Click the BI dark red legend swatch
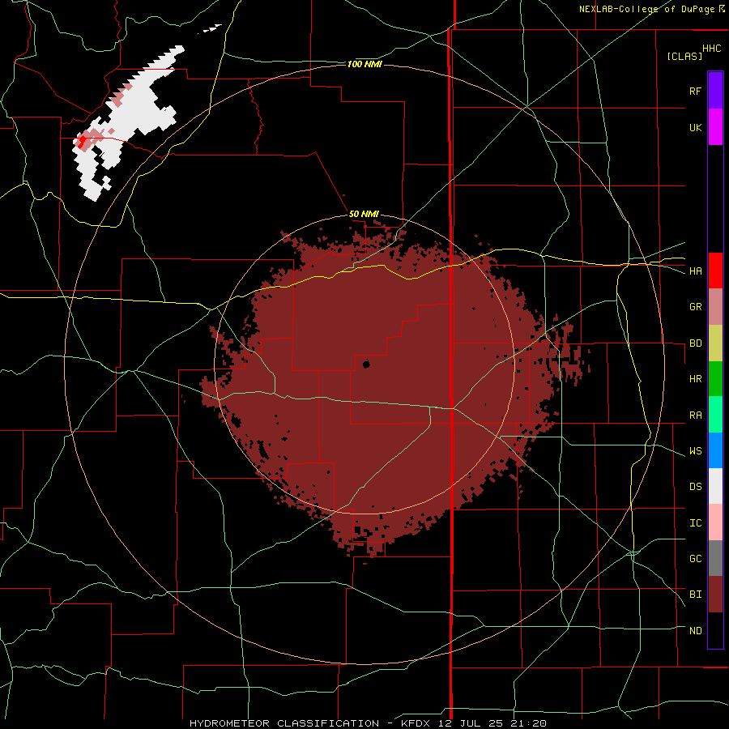Viewport: 729px width, 729px height. pos(715,595)
